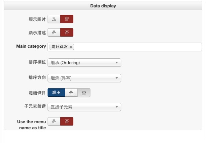Click the dropdown arrow on 繼承 (Ordering)
Screen dimensions: 206x143
coord(117,63)
